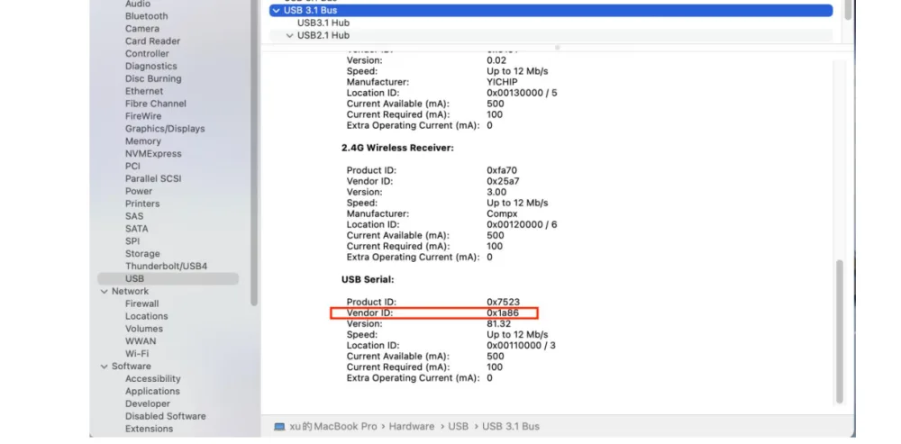
Task: Click the MacBook Pro laptop icon in path bar
Action: click(279, 427)
